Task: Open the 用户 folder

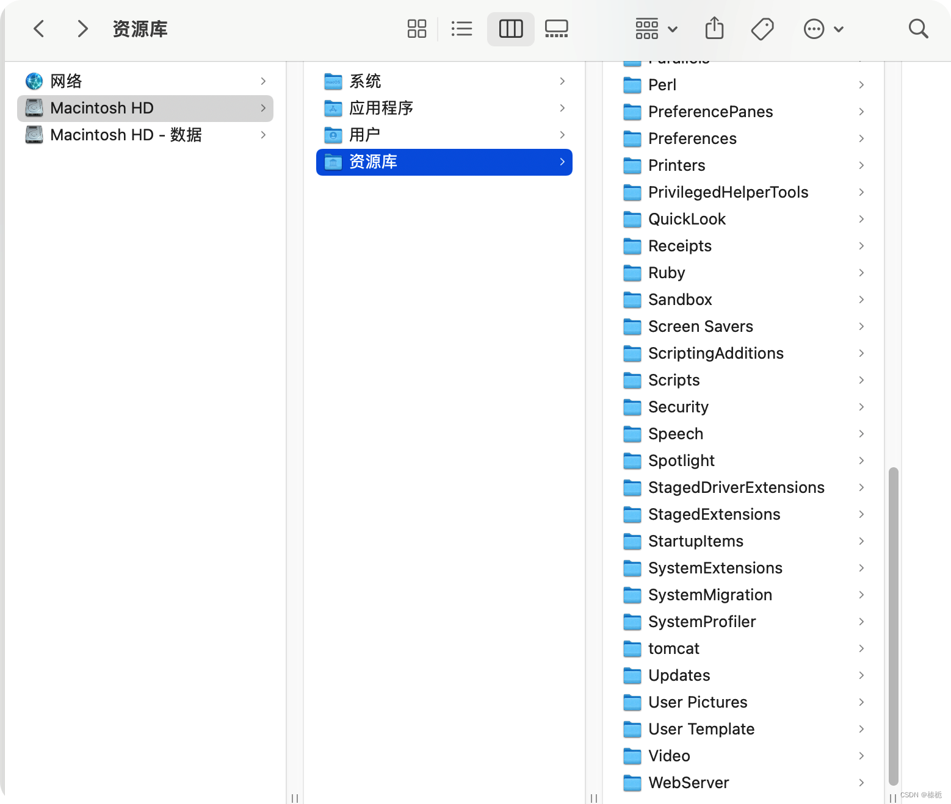Action: (x=444, y=135)
